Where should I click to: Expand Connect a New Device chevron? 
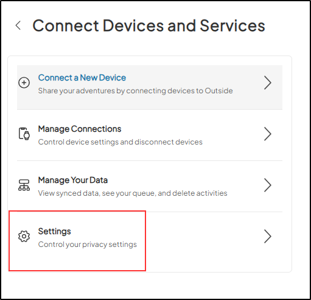click(268, 83)
